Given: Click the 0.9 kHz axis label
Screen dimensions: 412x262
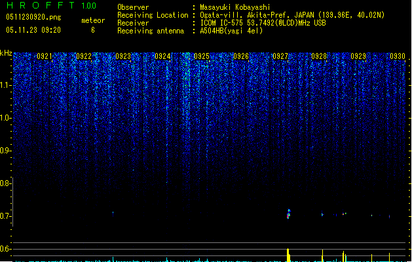Looking at the screenshot, I should pos(6,151).
